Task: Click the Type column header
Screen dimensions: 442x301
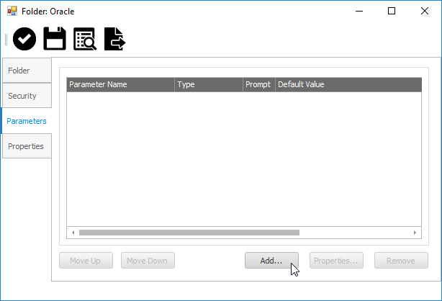Action: point(209,84)
